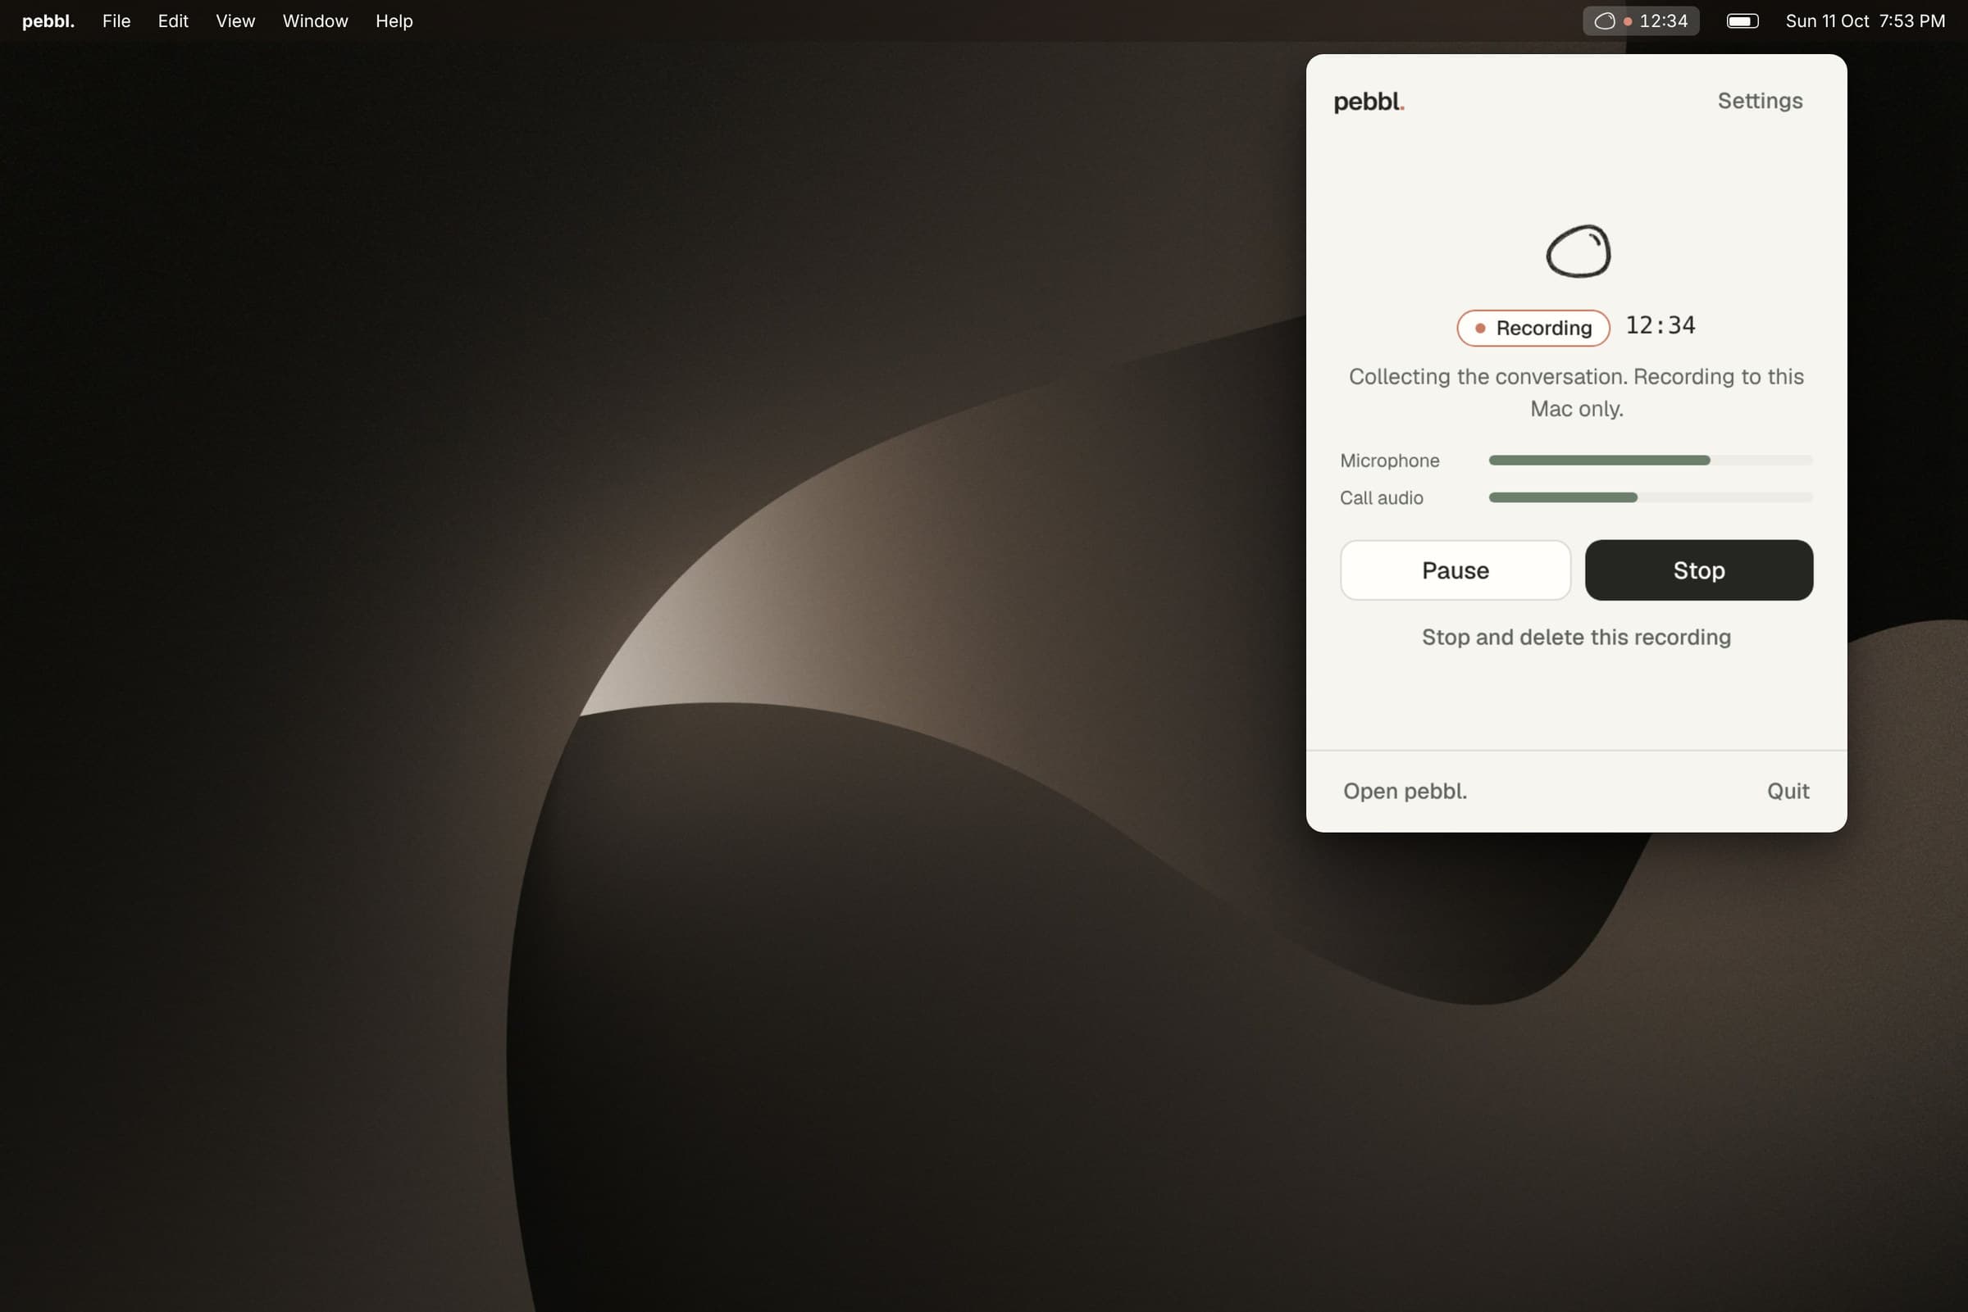
Task: Click the date and time in menu bar
Action: click(x=1865, y=21)
